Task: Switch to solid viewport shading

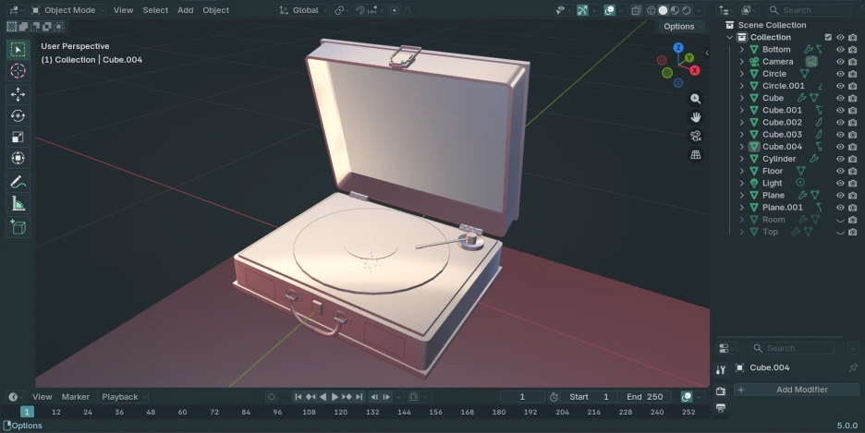Action: [x=663, y=10]
